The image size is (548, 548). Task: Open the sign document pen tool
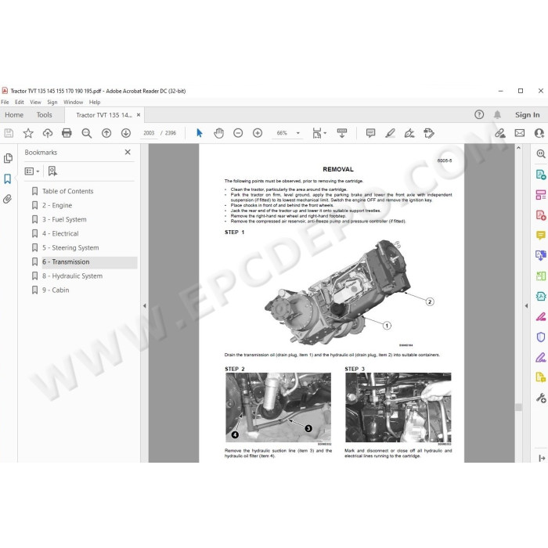click(409, 133)
